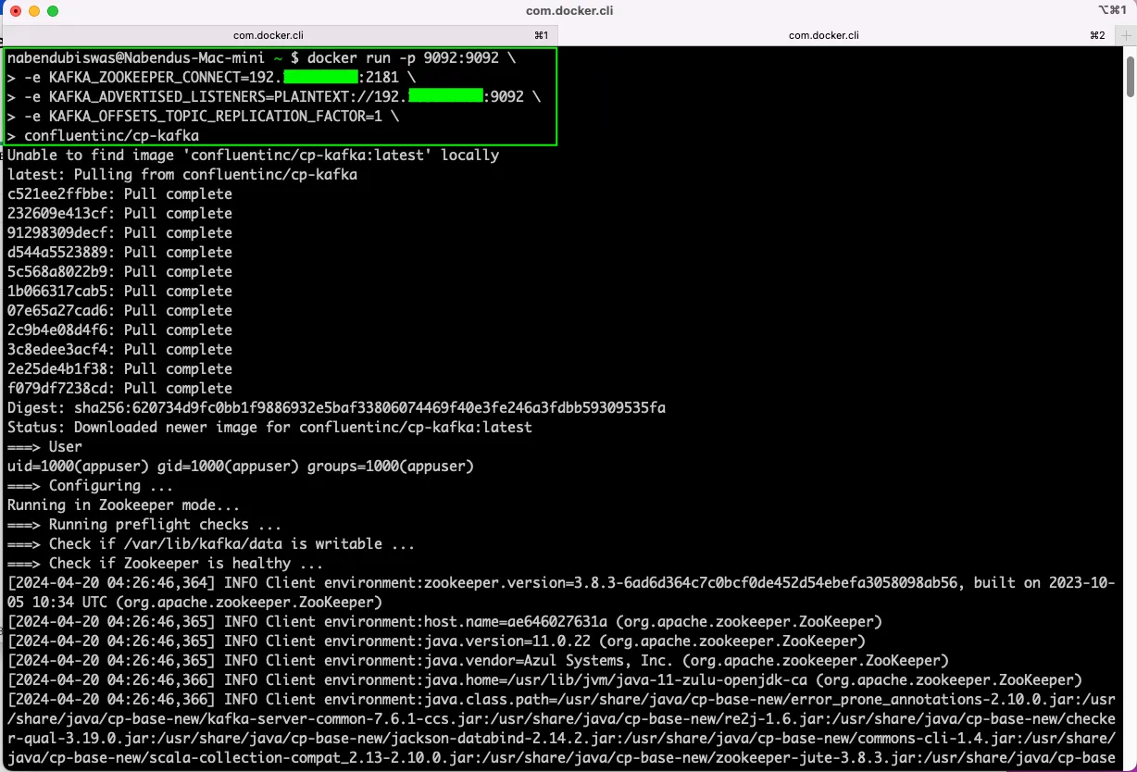This screenshot has width=1137, height=772.
Task: Click the KAFKA_ADVERTISED_LISTENERS environment line
Action: (x=273, y=96)
